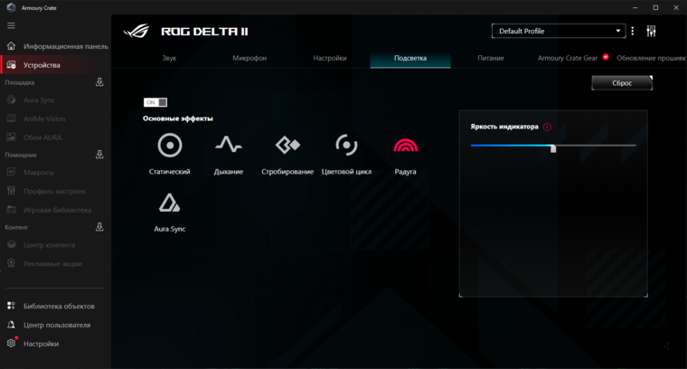The image size is (687, 369).
Task: Open the Armoury Crate Gear tab
Action: click(x=568, y=58)
